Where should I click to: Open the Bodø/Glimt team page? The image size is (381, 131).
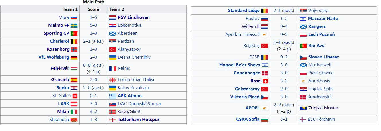click(129, 112)
